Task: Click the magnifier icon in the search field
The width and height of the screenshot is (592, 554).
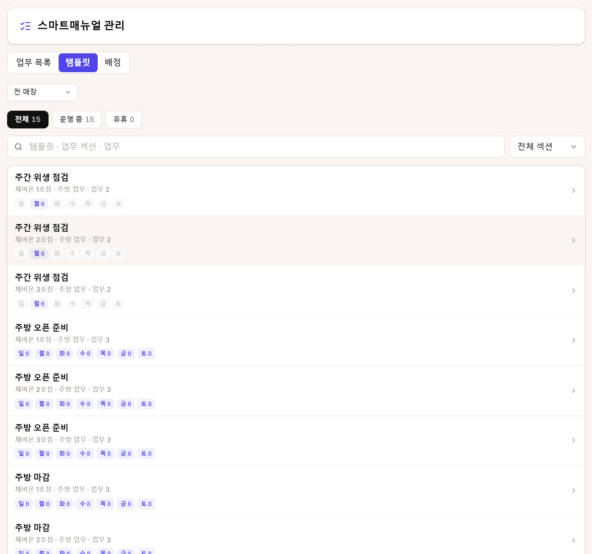Action: 18,147
